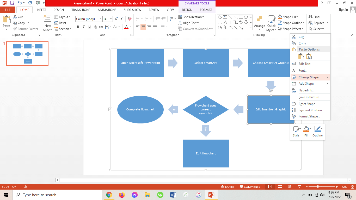Select slide 1 thumbnail in the panel
This screenshot has width=356, height=200.
coord(27,54)
